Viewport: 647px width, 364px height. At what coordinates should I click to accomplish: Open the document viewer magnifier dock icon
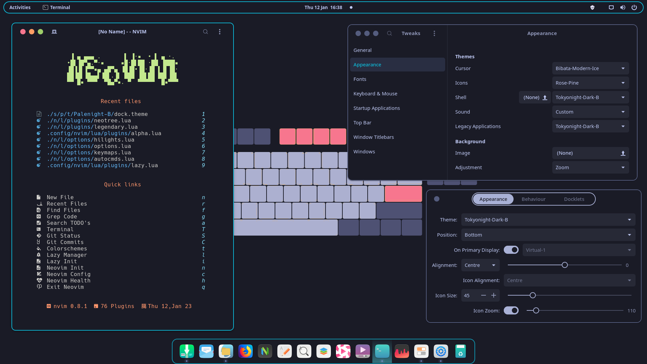[304, 351]
